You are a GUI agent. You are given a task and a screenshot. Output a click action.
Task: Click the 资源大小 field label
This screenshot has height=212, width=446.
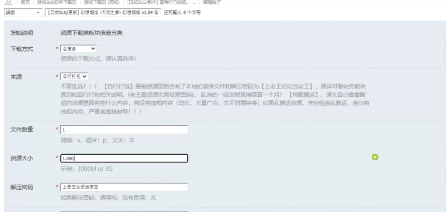(22, 159)
